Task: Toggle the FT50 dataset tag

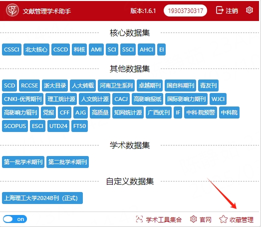Action: tap(79, 126)
